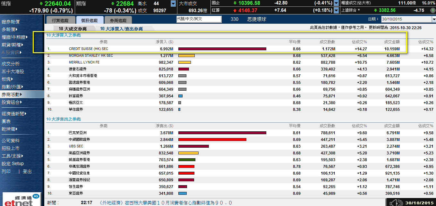Click the net sell value 3.678M
Image resolution: width=436 pixels, height=206 pixels.
(x=167, y=133)
